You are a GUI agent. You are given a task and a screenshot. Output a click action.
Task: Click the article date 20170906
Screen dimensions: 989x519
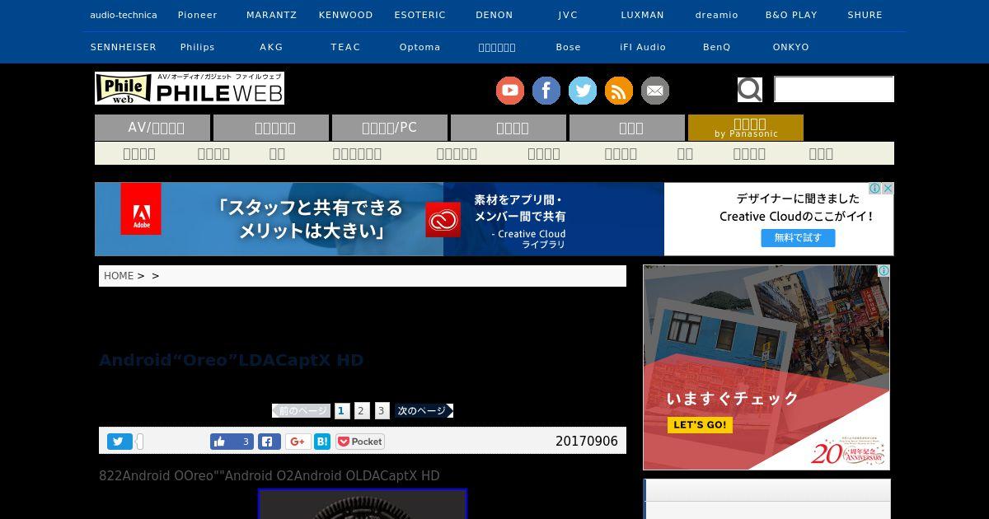[587, 442]
